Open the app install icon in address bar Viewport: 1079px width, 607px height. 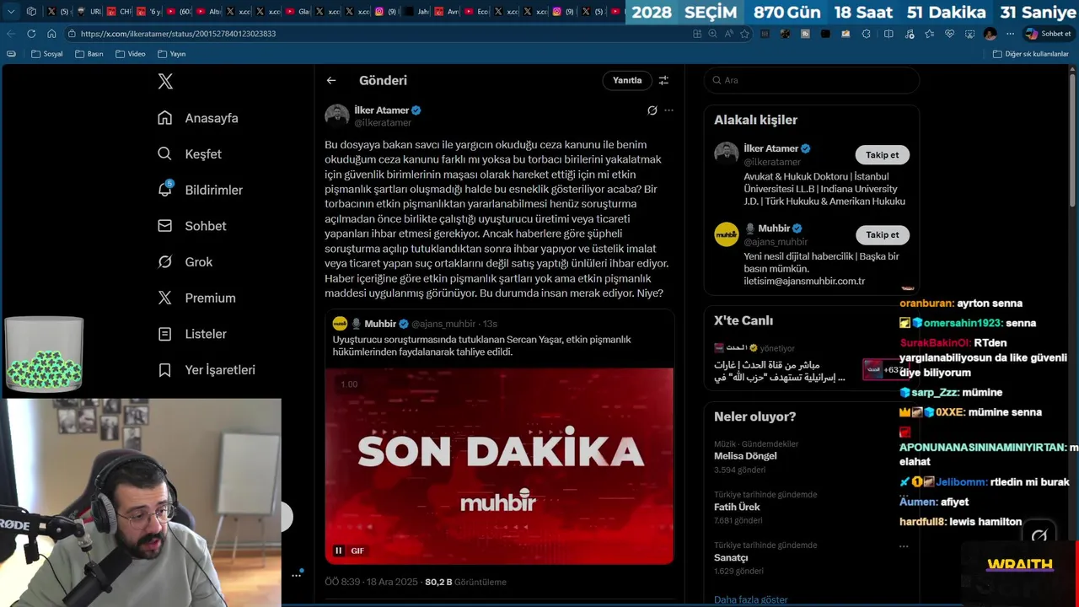click(697, 34)
